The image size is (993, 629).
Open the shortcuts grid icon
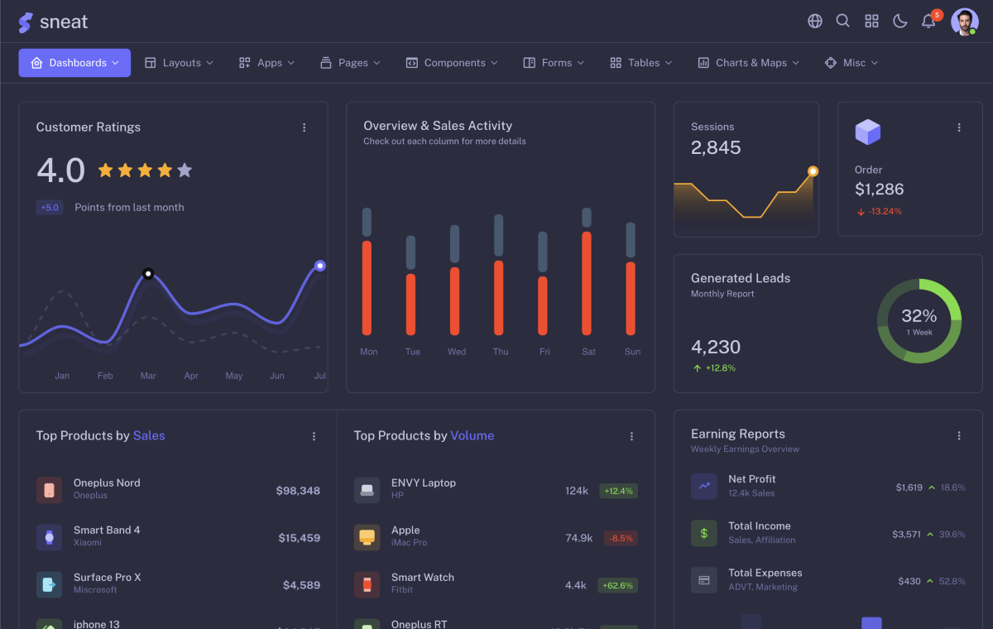[871, 21]
